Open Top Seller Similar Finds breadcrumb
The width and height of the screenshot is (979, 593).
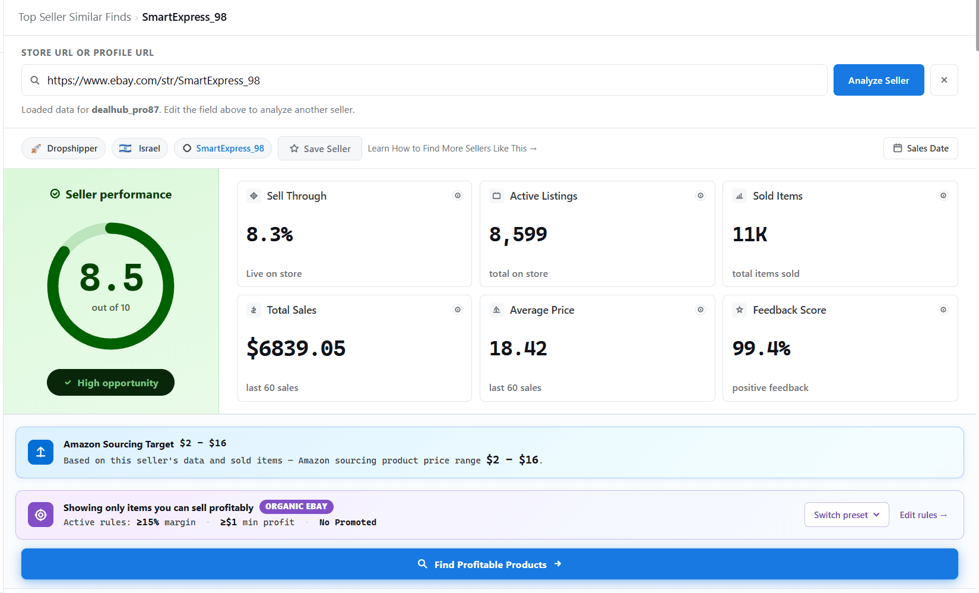tap(75, 17)
